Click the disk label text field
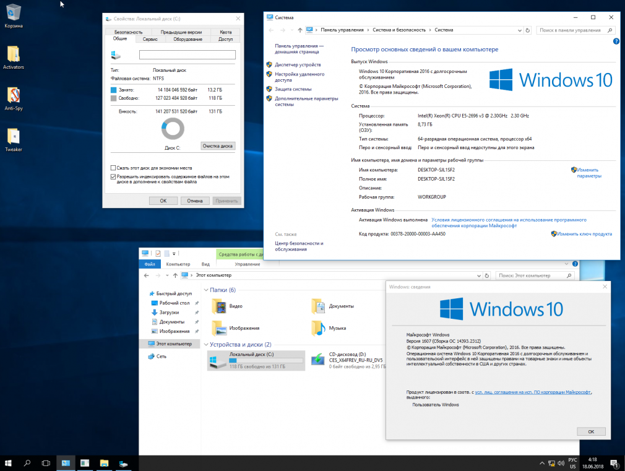The image size is (625, 471). pos(187,54)
